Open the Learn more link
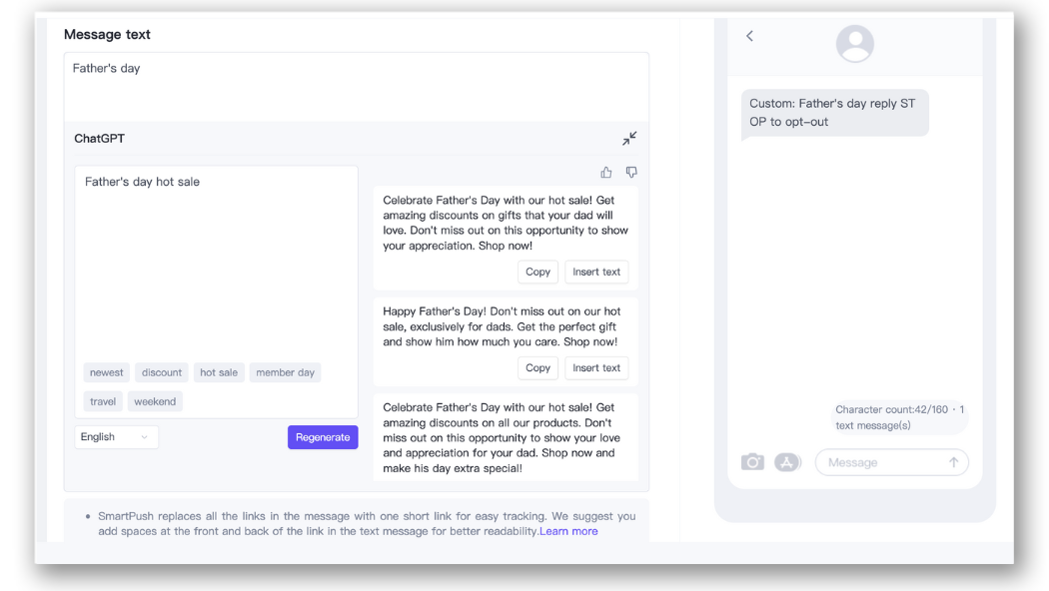1049x591 pixels. pyautogui.click(x=567, y=530)
